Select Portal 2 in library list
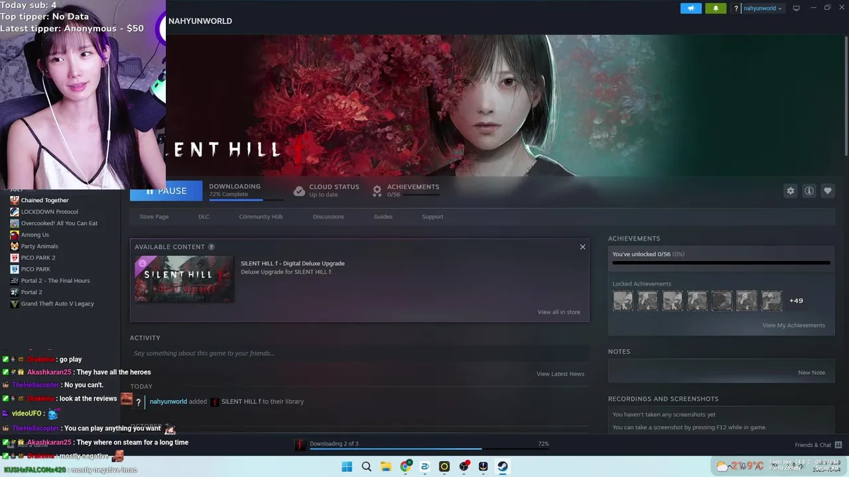This screenshot has height=477, width=849. coord(31,292)
